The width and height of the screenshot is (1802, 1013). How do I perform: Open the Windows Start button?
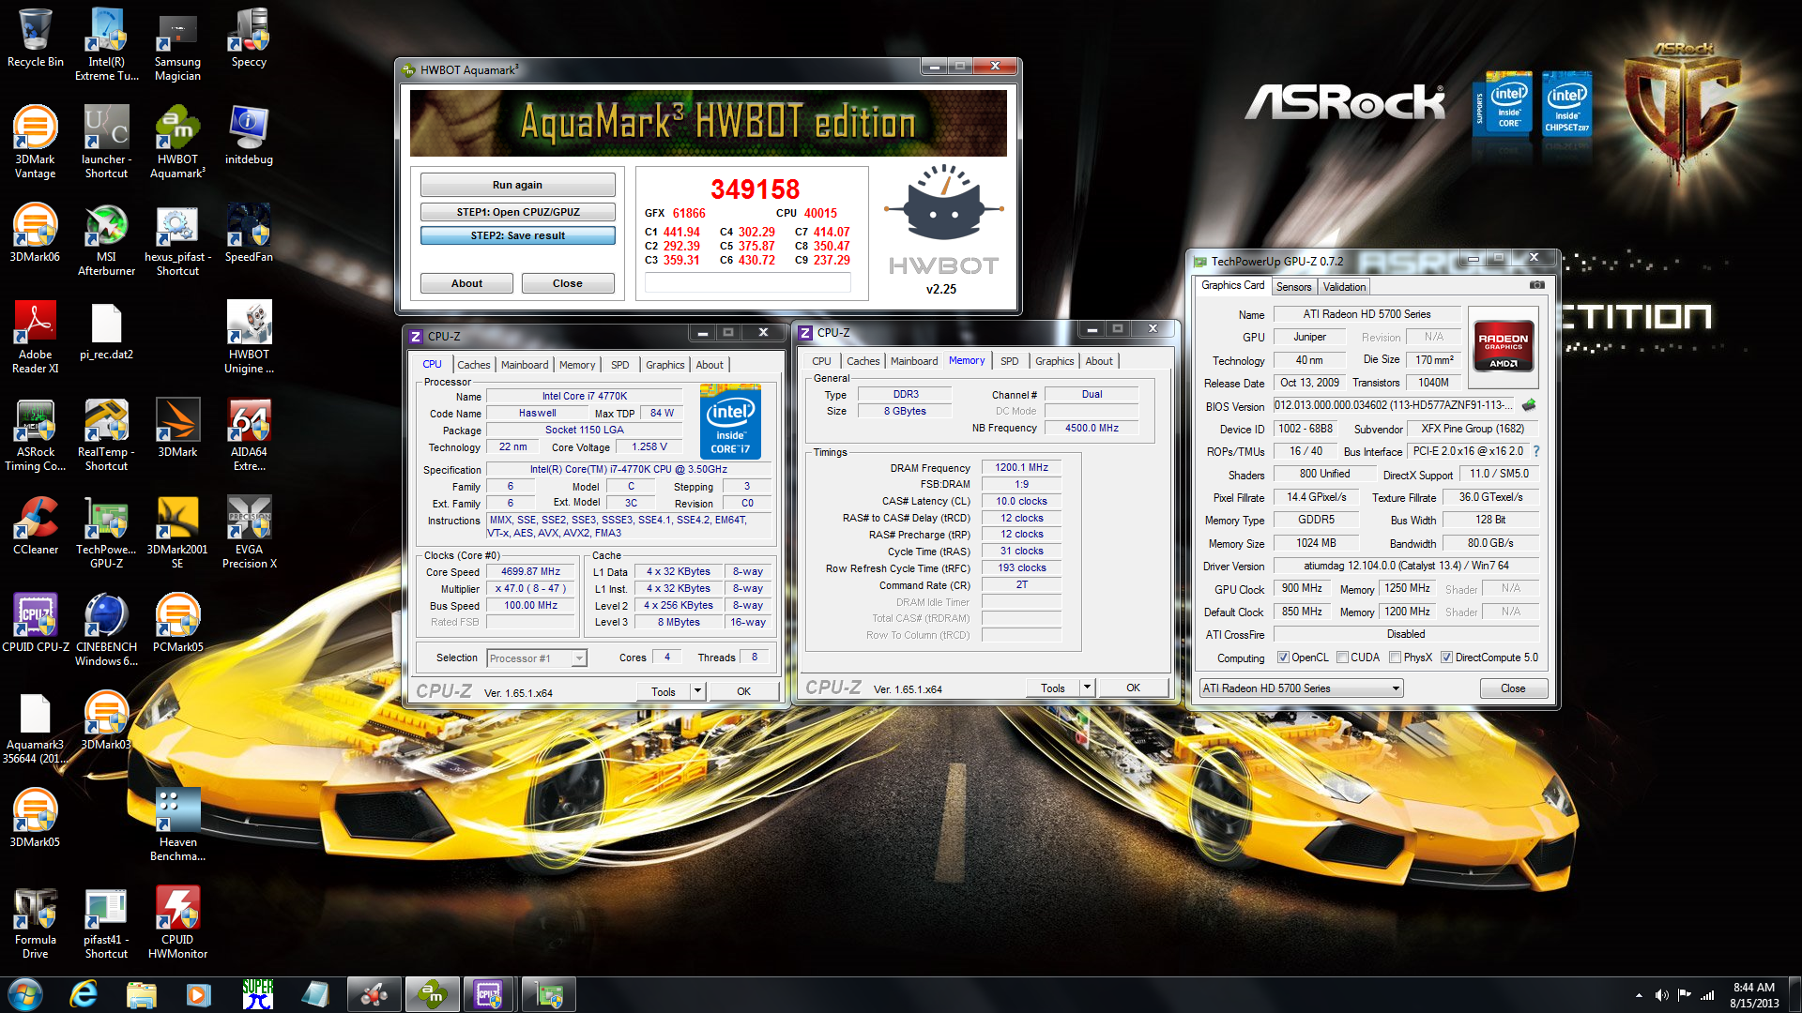24,994
